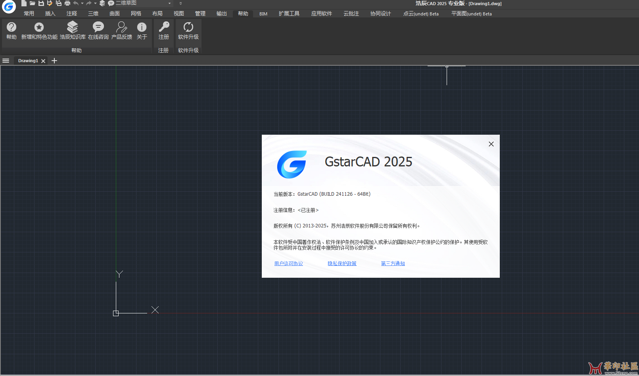Switch to the 常用 ribbon tab
The width and height of the screenshot is (639, 376).
tap(29, 13)
